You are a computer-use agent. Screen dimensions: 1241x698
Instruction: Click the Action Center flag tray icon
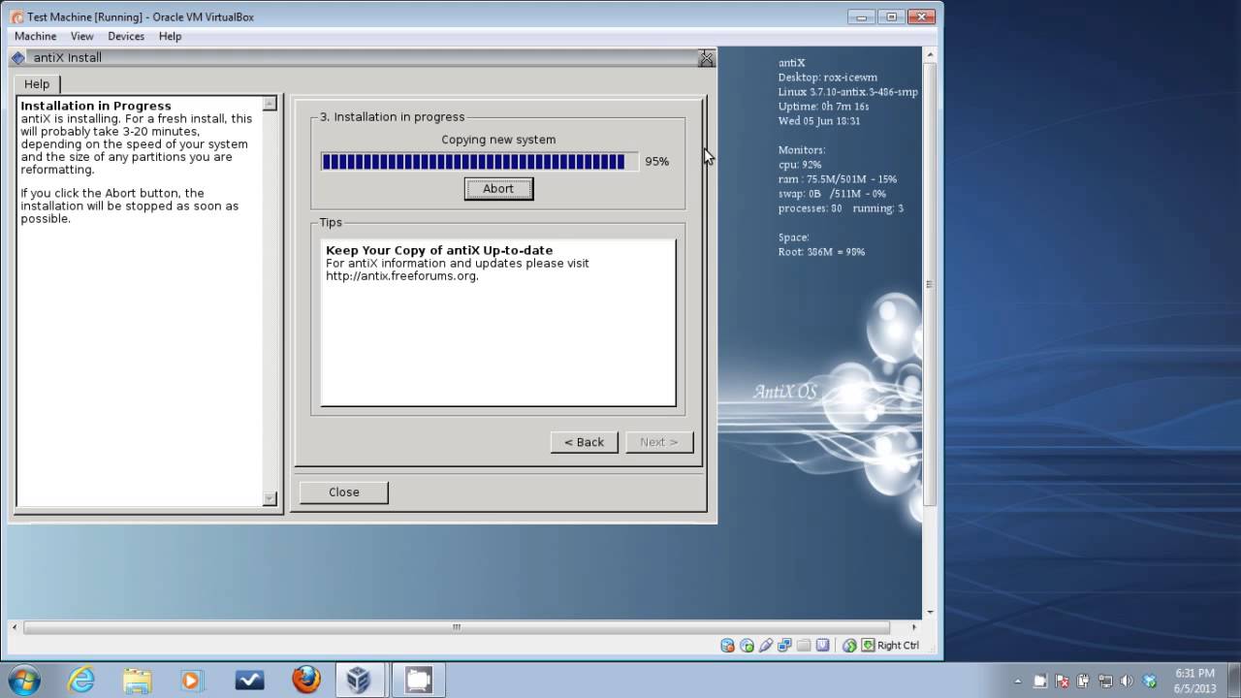coord(1062,681)
